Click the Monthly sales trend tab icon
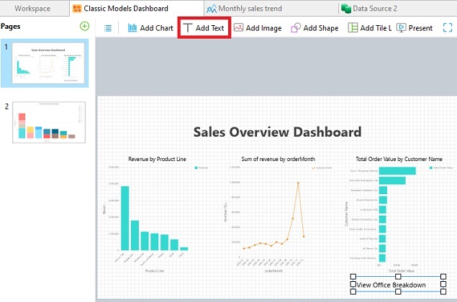Viewport: 457px width, 302px height. click(x=212, y=9)
